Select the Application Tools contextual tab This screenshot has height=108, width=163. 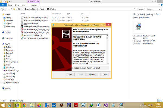click(33, 1)
